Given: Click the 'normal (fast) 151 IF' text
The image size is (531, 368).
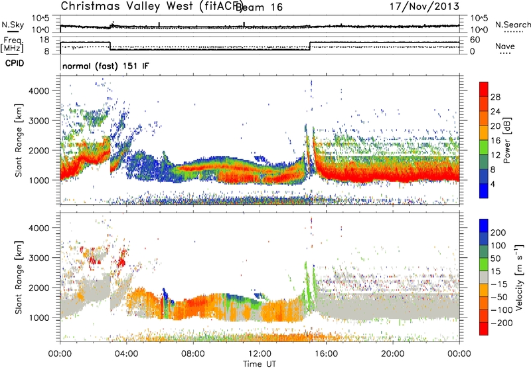Looking at the screenshot, I should 106,66.
